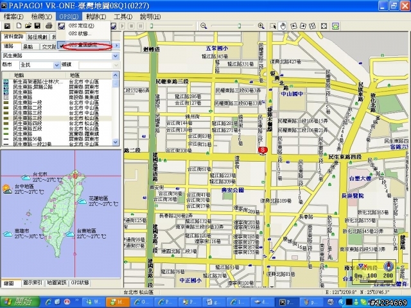Click the 台東地區 weather cloud icon
411x308 pixels.
coord(70,234)
